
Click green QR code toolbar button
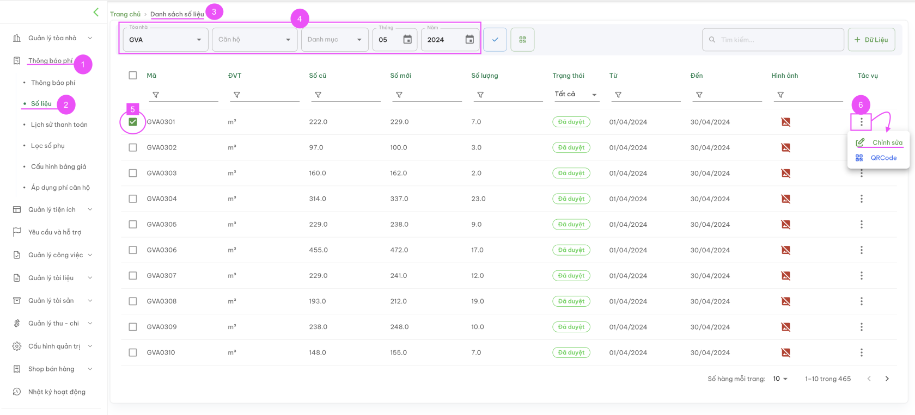[x=522, y=40]
